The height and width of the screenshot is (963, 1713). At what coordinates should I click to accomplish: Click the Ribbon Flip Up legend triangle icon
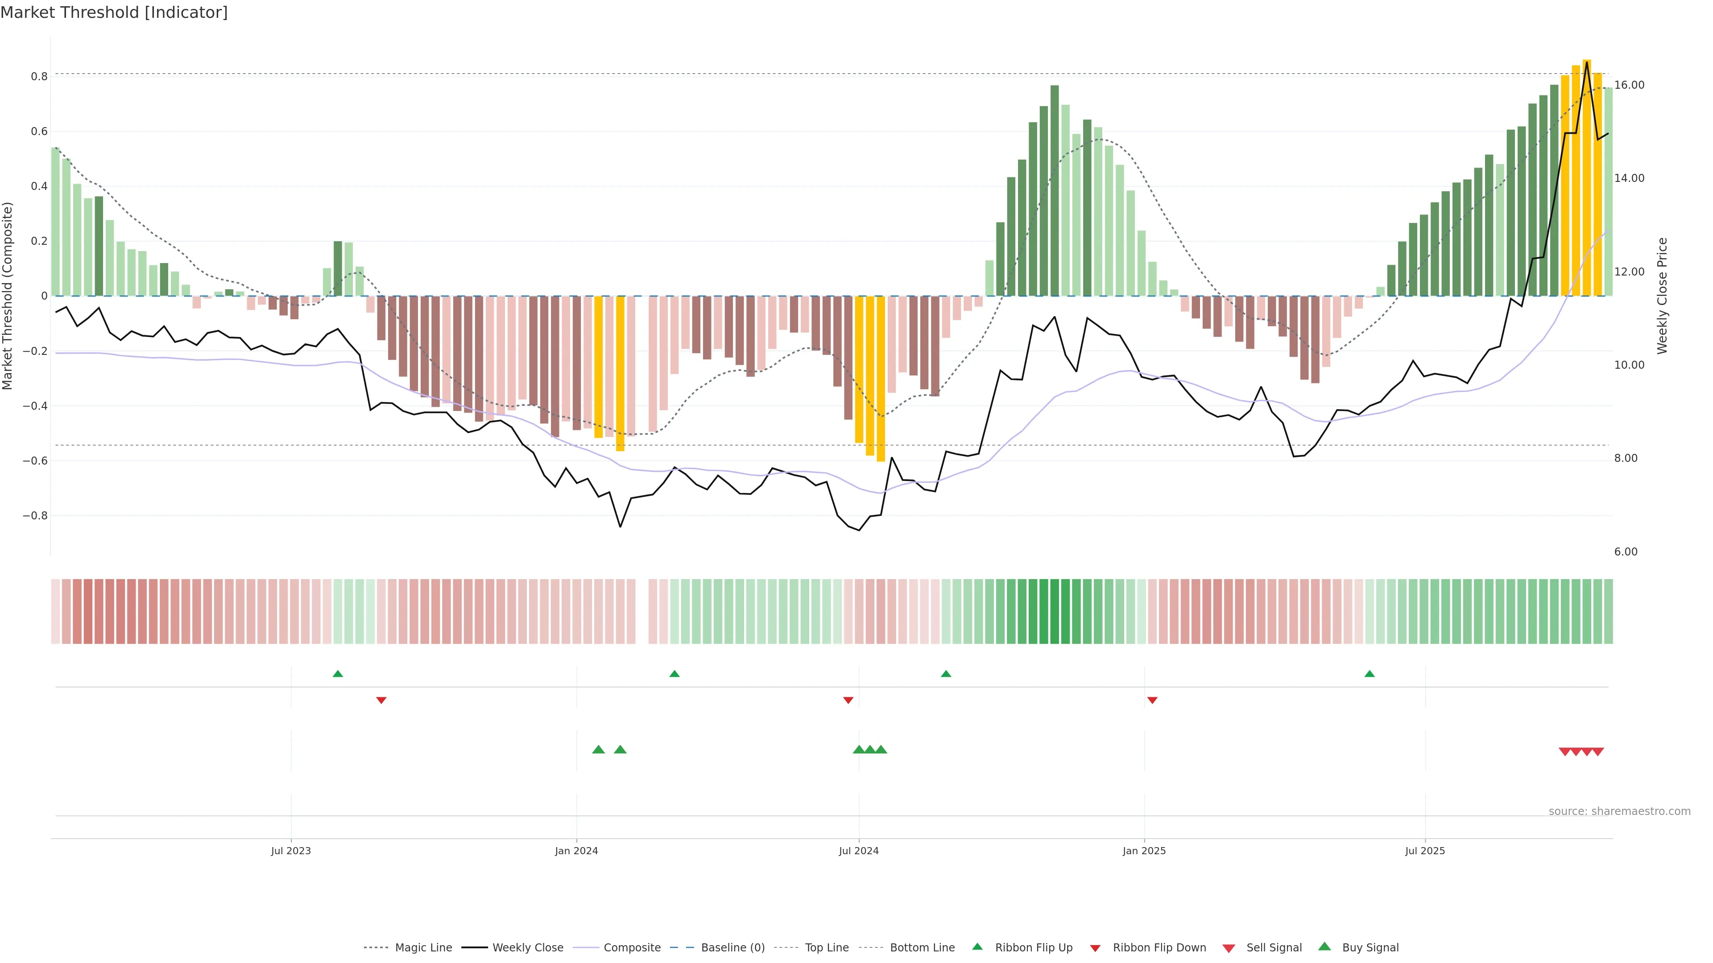[977, 947]
